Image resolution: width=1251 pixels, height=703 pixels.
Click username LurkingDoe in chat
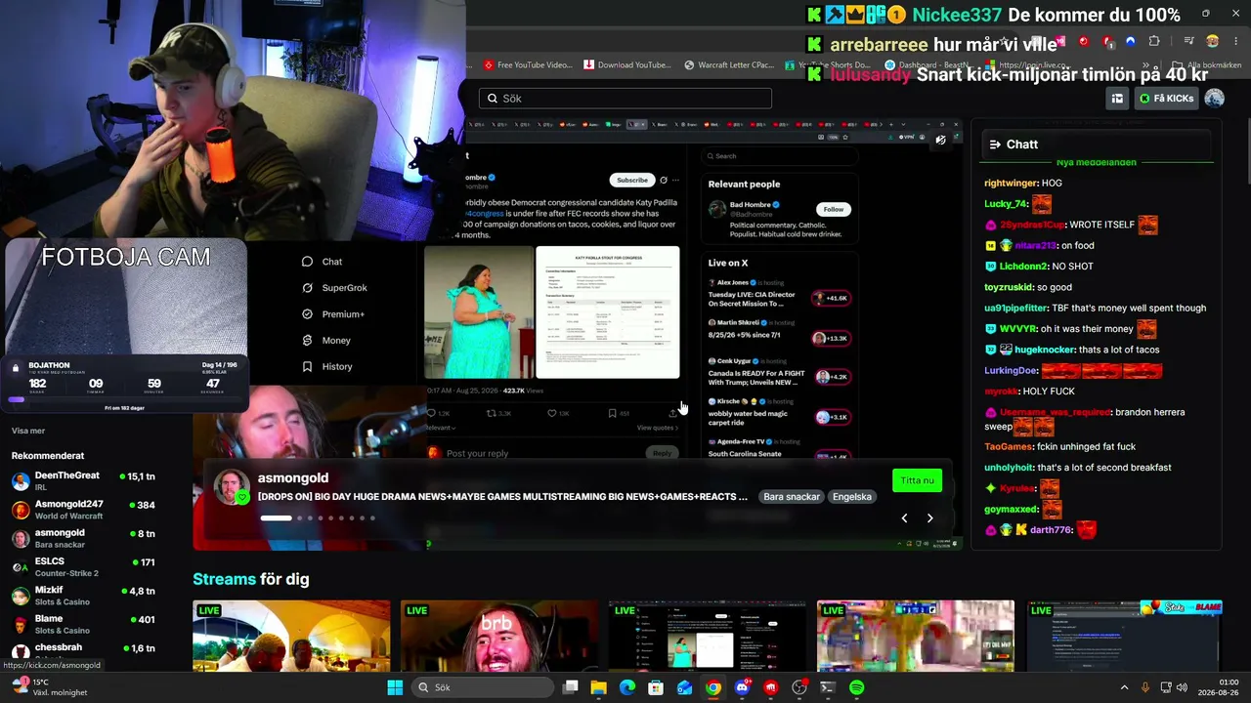[x=1011, y=370]
